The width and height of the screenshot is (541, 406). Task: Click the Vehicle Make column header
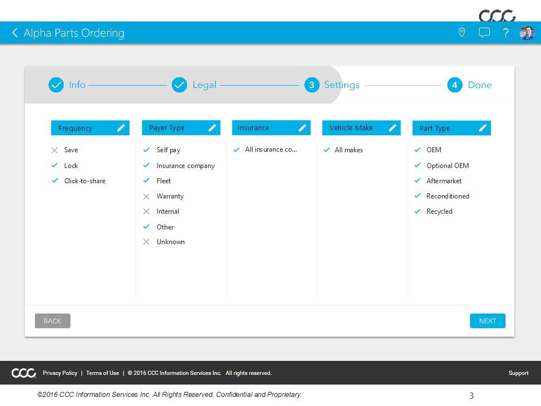(x=361, y=128)
